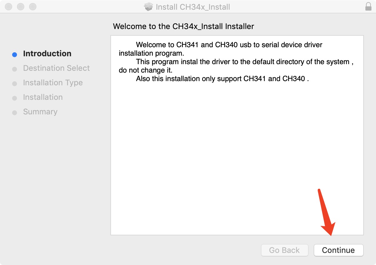The width and height of the screenshot is (376, 265).
Task: Click the blue bullet beside Introduction
Action: pyautogui.click(x=15, y=54)
